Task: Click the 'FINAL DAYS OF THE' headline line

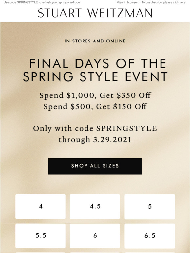Action: pyautogui.click(x=98, y=63)
